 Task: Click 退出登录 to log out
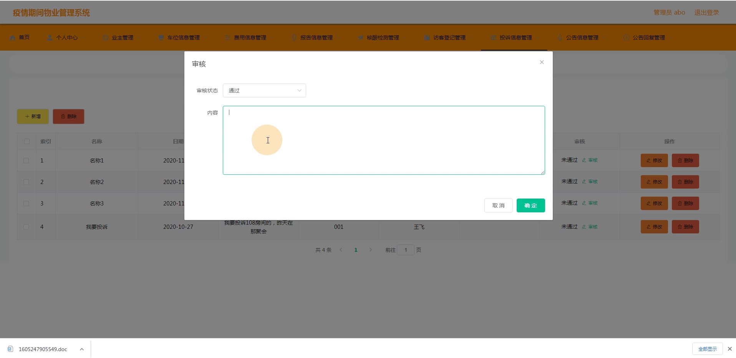[x=707, y=13]
